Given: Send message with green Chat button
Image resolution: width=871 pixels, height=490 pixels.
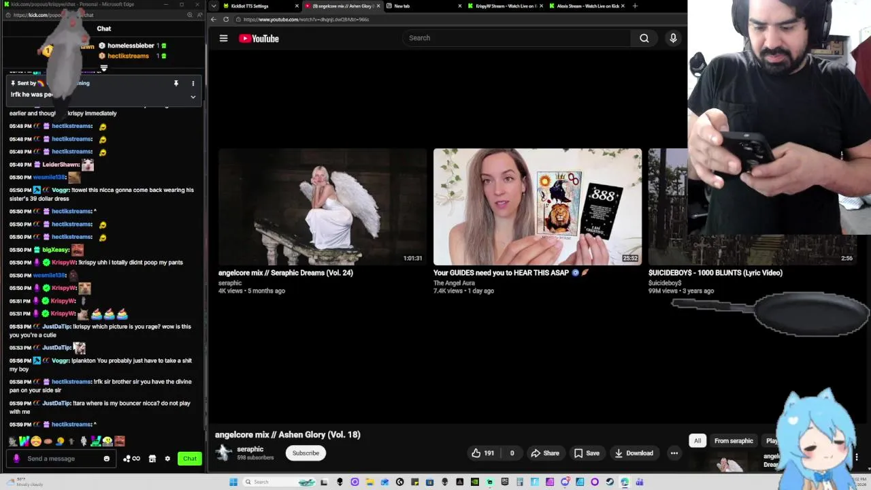Looking at the screenshot, I should pyautogui.click(x=190, y=459).
